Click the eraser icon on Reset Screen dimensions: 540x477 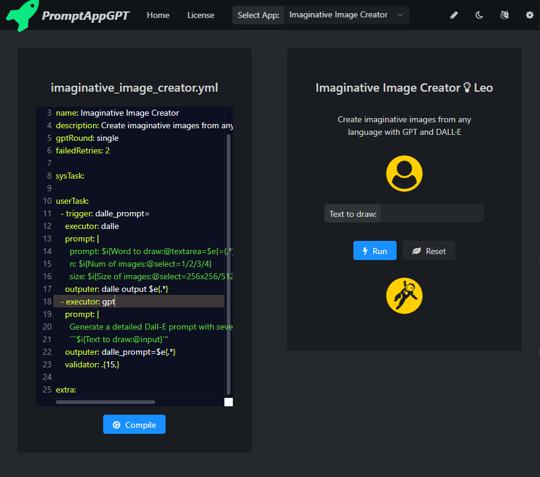pyautogui.click(x=416, y=251)
